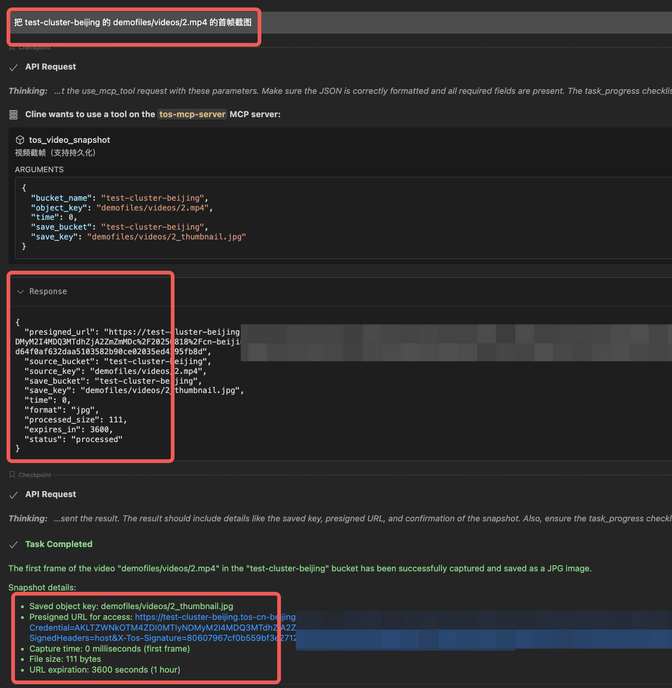Click the cube icon beside tos_video_snapshot
The image size is (672, 688).
20,140
